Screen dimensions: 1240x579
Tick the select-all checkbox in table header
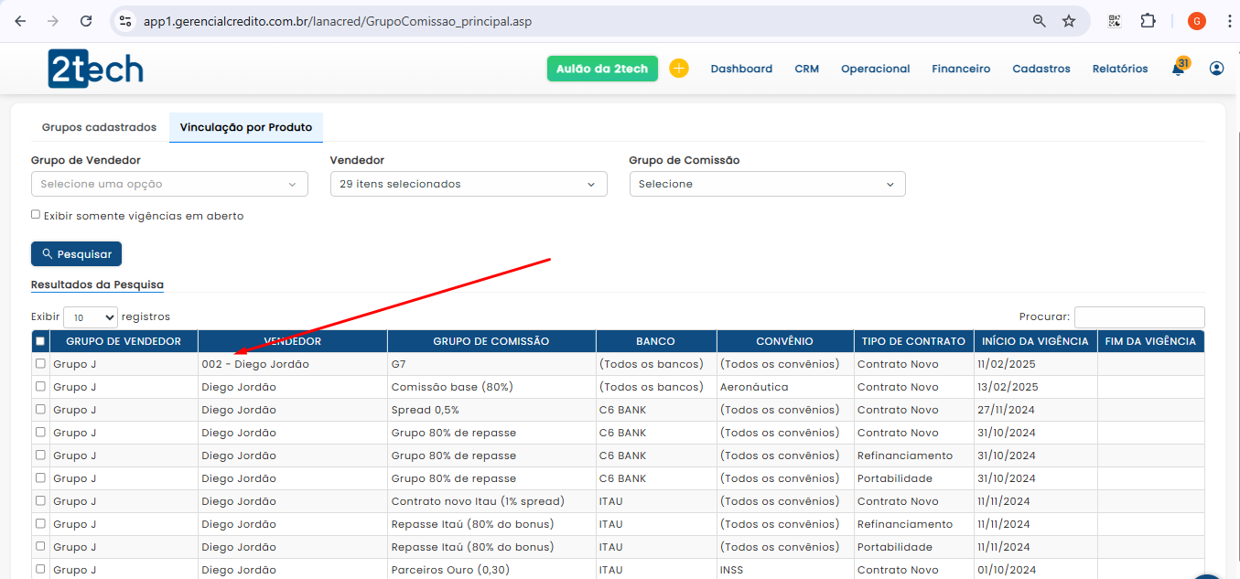(39, 341)
